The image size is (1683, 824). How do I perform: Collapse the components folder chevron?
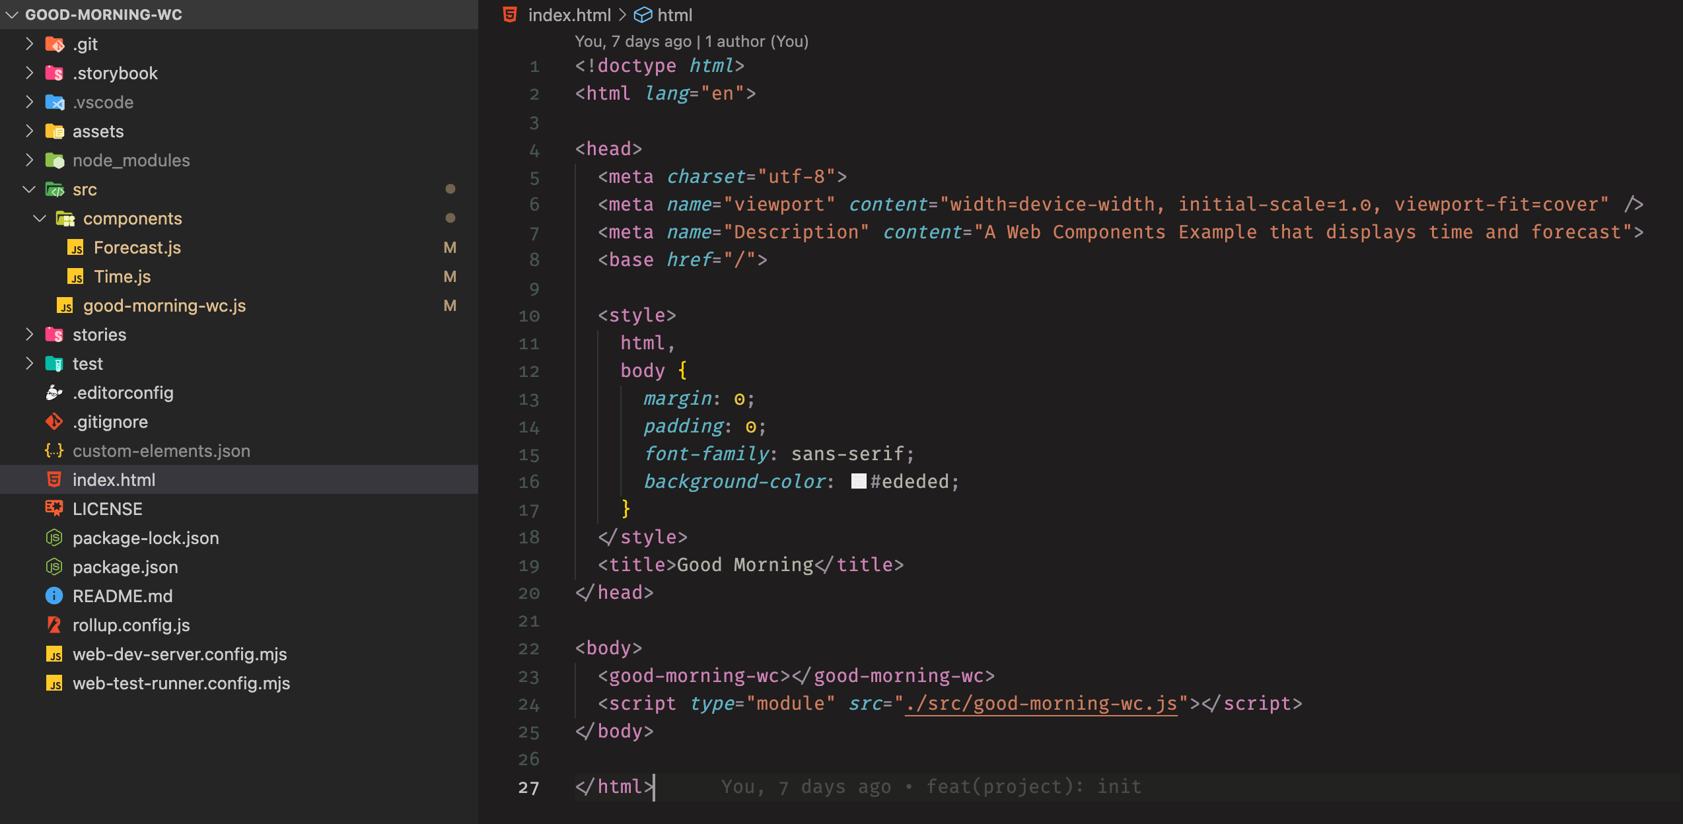pyautogui.click(x=40, y=219)
